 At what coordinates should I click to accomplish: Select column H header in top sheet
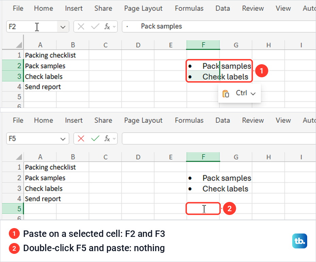click(x=268, y=45)
